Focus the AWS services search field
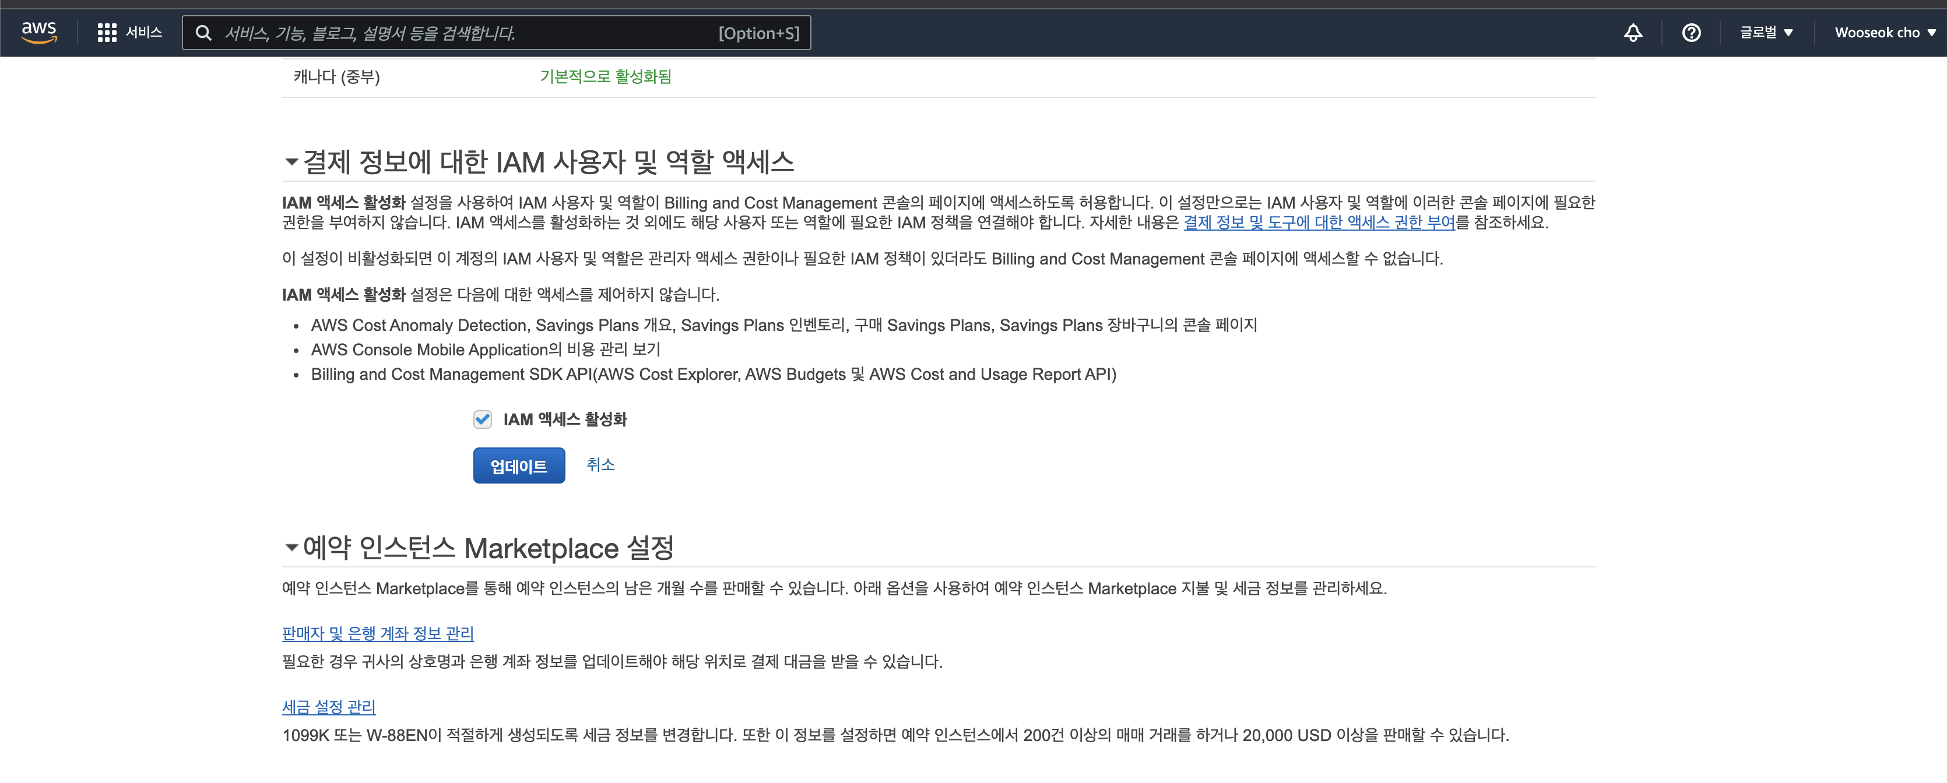This screenshot has width=1947, height=783. pos(469,33)
